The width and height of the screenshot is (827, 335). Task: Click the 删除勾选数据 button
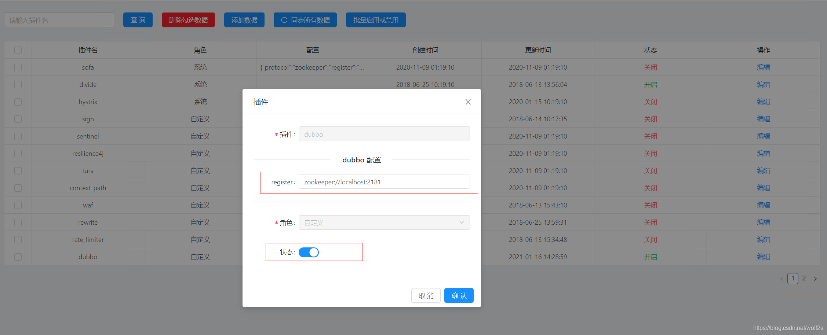point(188,20)
